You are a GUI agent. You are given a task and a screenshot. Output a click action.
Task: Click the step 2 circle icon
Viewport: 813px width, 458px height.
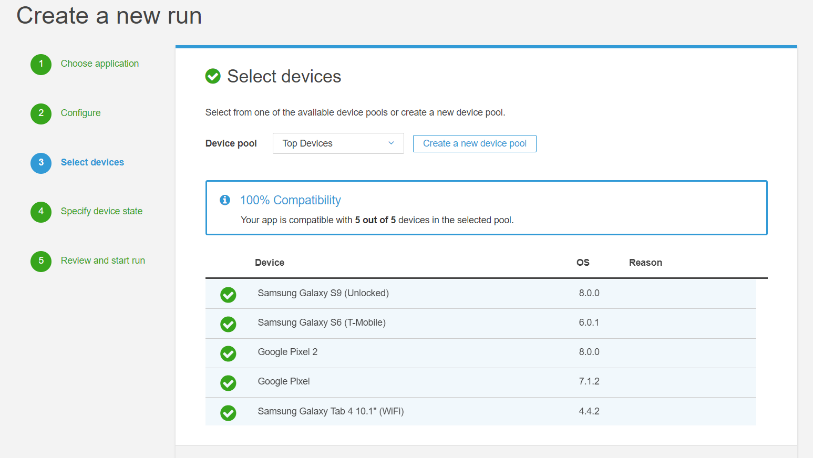point(41,113)
